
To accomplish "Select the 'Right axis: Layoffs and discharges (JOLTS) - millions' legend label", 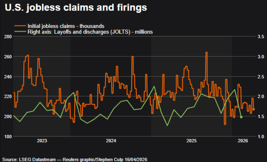I will pos(90,32).
